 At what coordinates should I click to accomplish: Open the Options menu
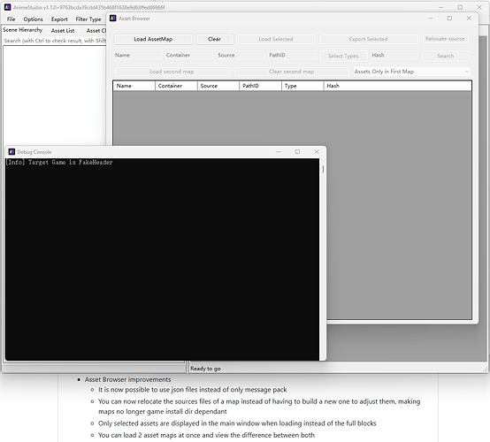click(x=33, y=19)
